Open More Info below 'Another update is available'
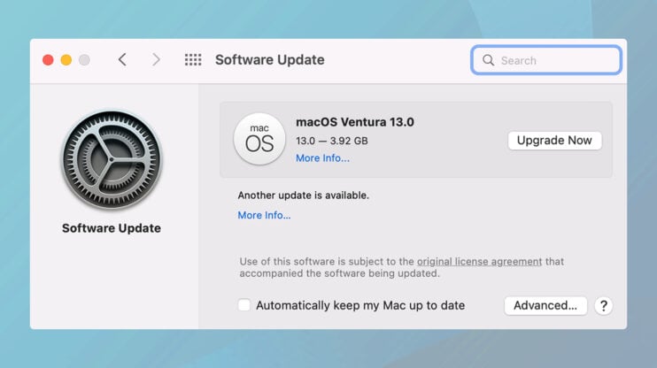The image size is (657, 368). tap(264, 215)
